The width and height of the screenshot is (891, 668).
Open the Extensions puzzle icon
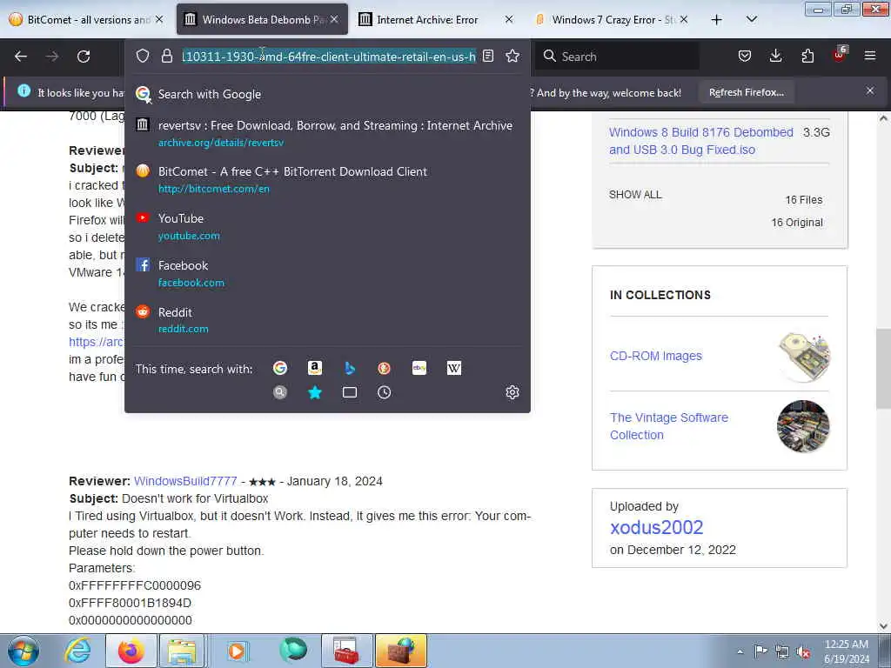pyautogui.click(x=807, y=56)
